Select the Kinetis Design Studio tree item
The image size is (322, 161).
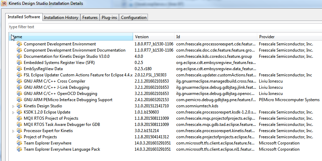click(x=43, y=106)
